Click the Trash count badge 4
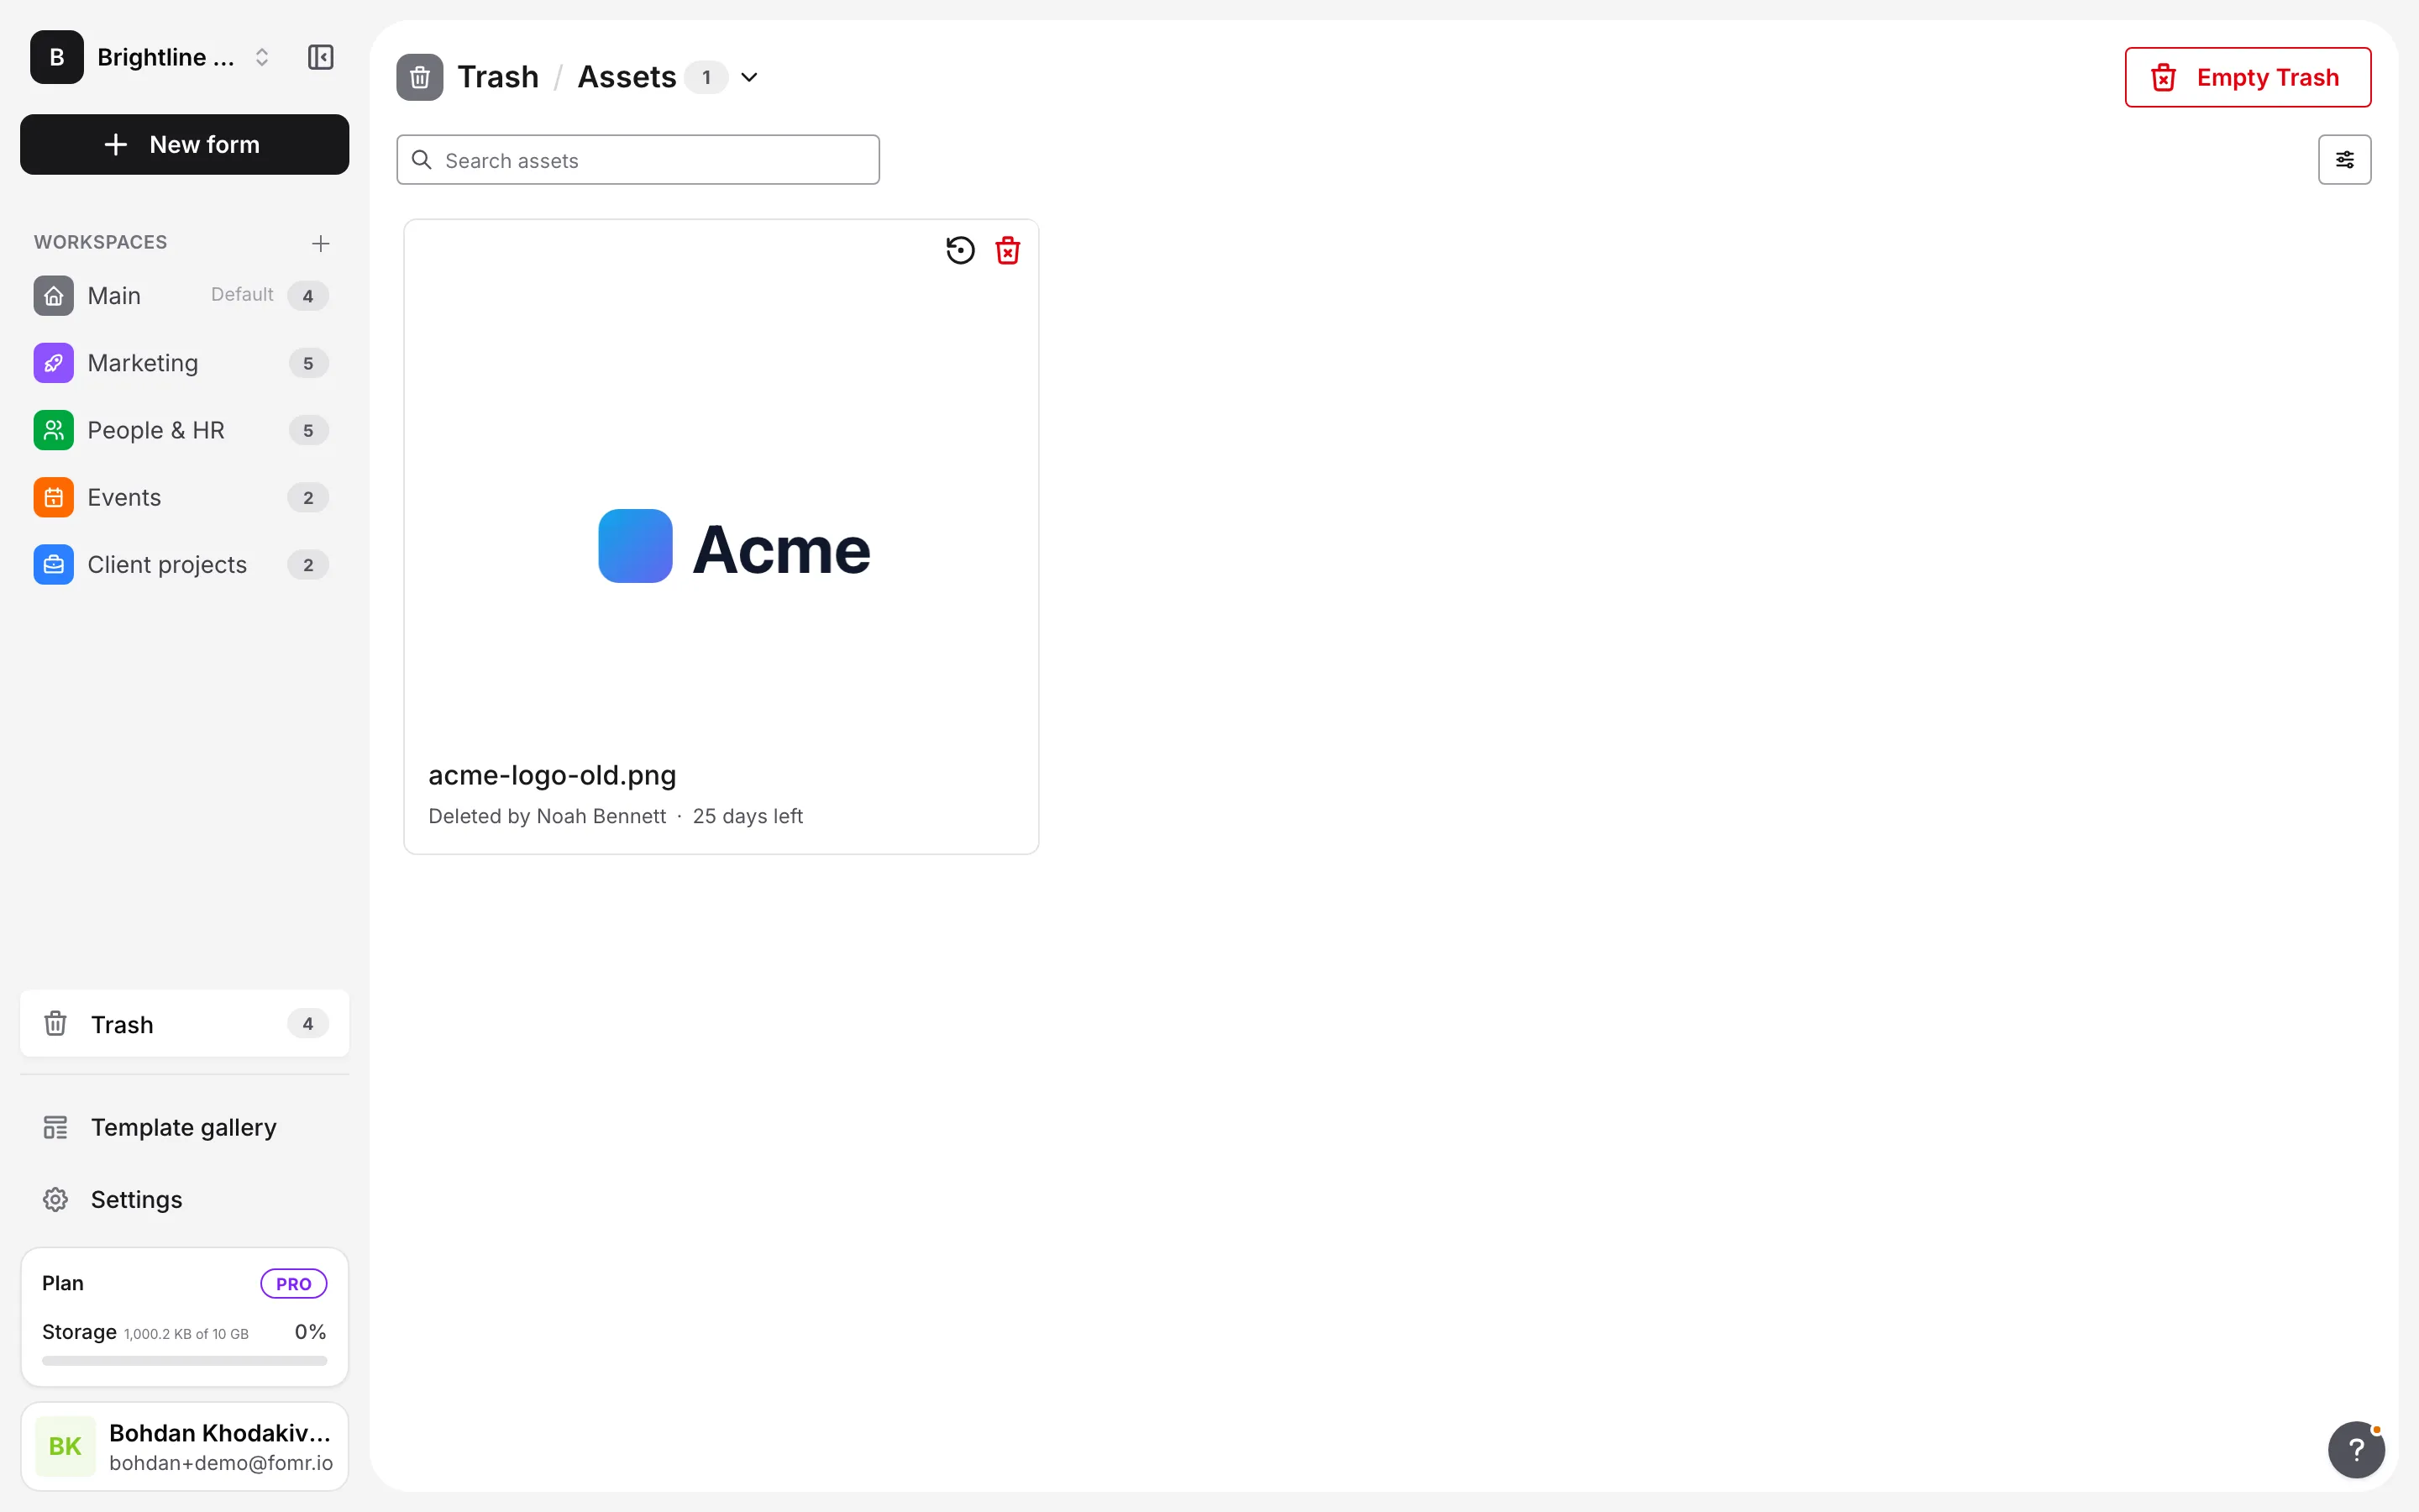 (x=308, y=1023)
